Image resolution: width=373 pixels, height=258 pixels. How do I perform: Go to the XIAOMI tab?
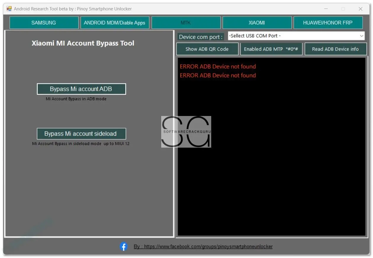click(257, 23)
